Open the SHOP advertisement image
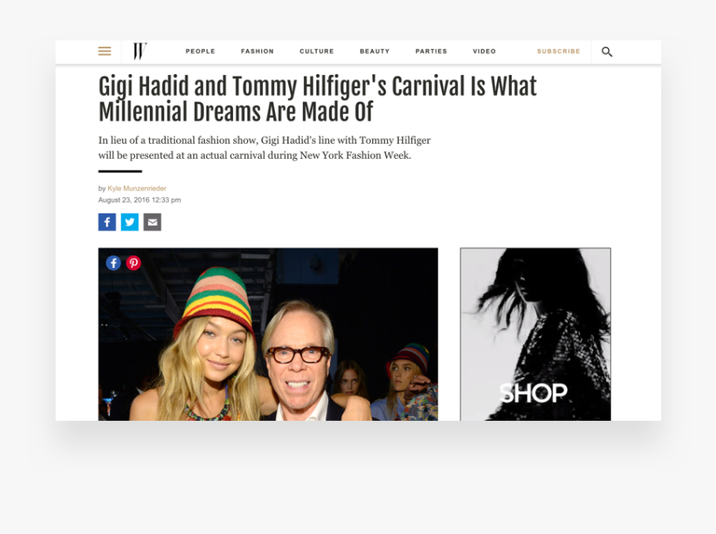The width and height of the screenshot is (716, 534). coord(535,334)
